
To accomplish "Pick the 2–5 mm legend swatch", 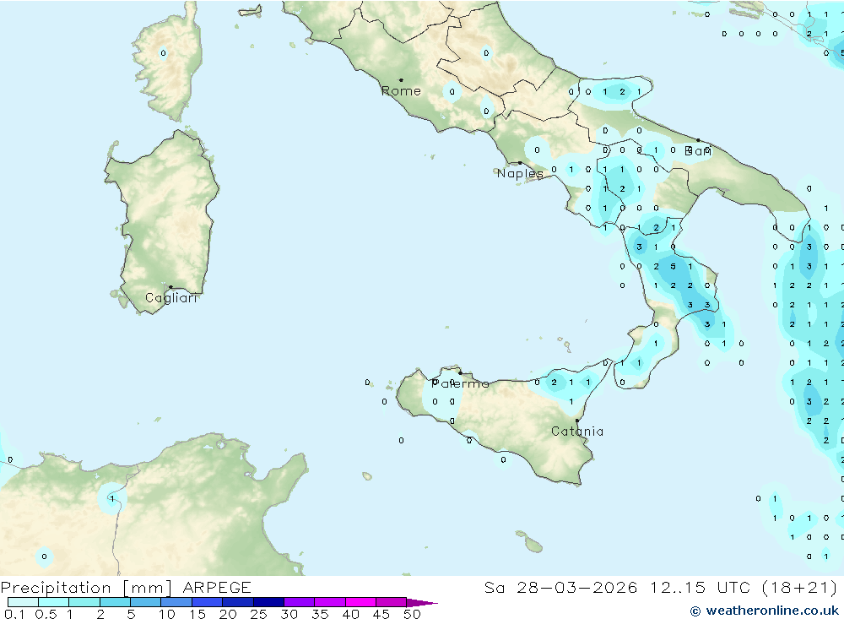I will tap(115, 602).
